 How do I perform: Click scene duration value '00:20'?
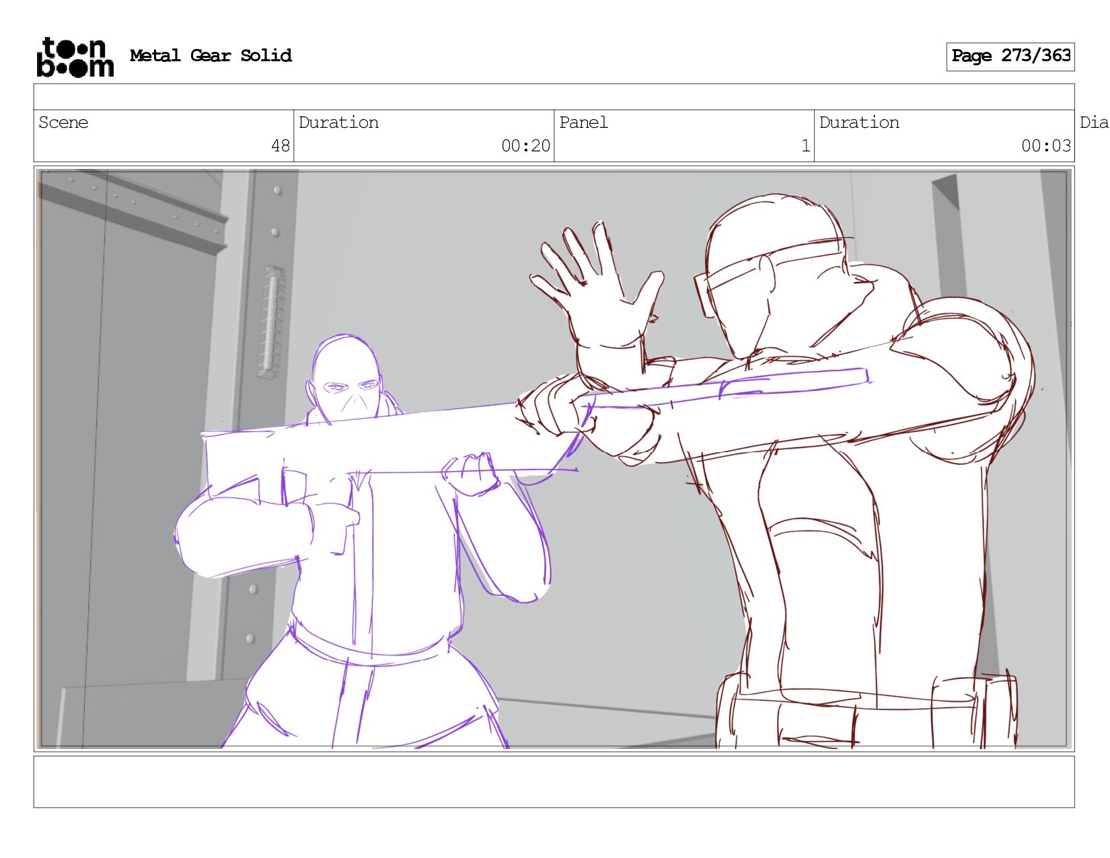525,146
